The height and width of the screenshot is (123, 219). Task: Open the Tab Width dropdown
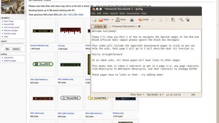155,95
